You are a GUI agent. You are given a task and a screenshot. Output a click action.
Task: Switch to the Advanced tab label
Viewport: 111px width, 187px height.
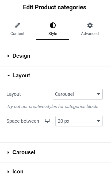(x=90, y=34)
